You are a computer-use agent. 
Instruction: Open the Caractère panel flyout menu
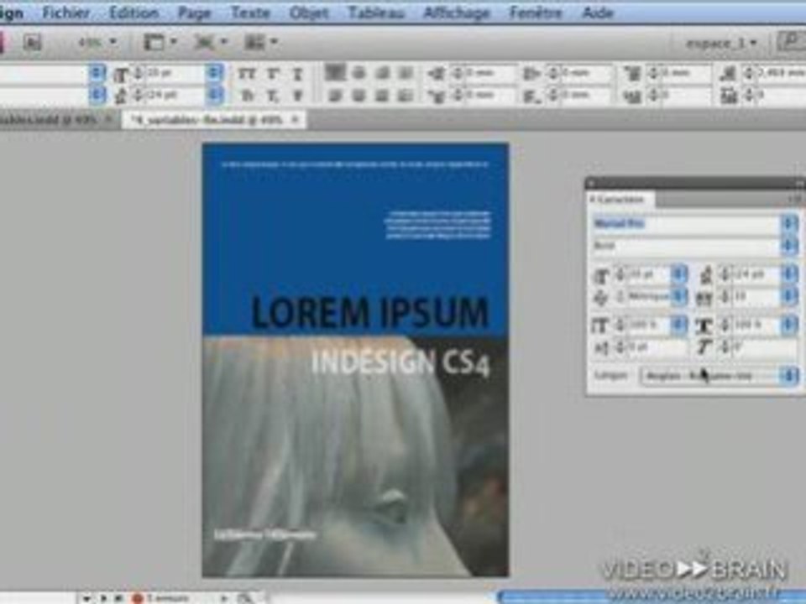796,200
